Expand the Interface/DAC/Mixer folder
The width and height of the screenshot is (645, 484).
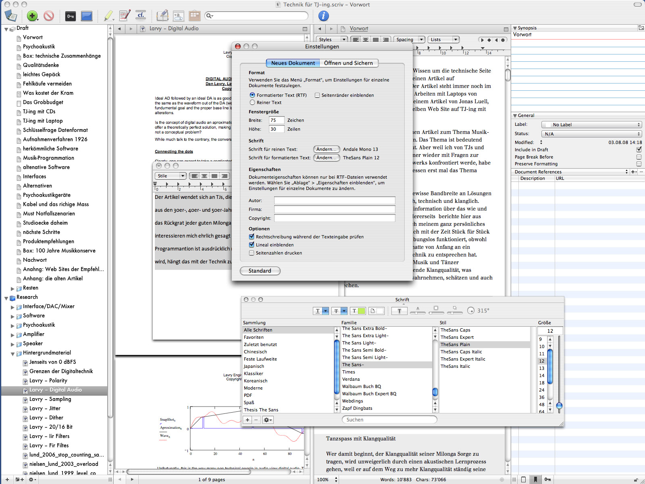12,307
